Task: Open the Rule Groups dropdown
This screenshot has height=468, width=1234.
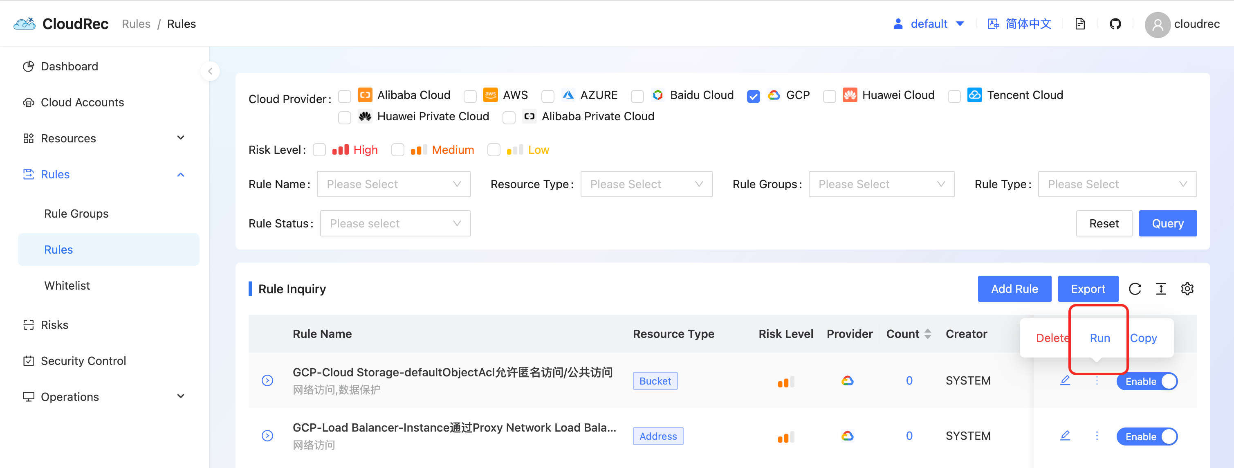Action: (882, 184)
